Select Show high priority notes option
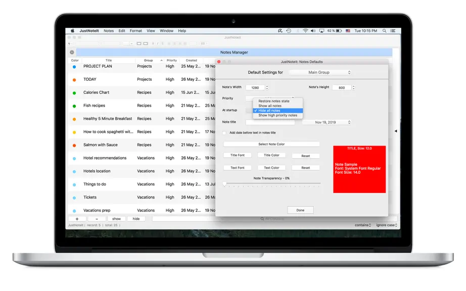 (x=277, y=115)
